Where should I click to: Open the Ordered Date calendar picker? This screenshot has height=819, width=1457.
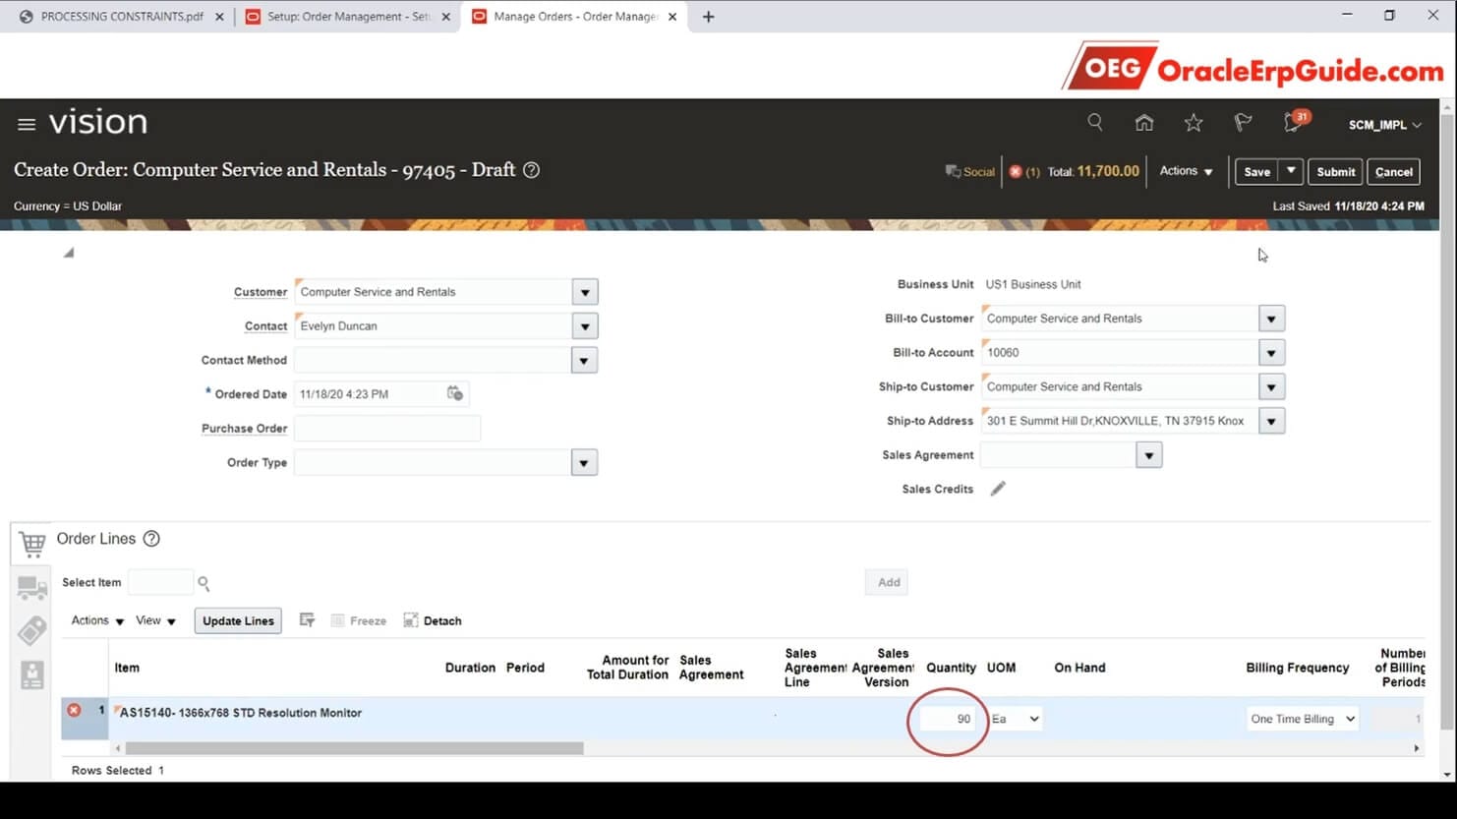point(455,393)
